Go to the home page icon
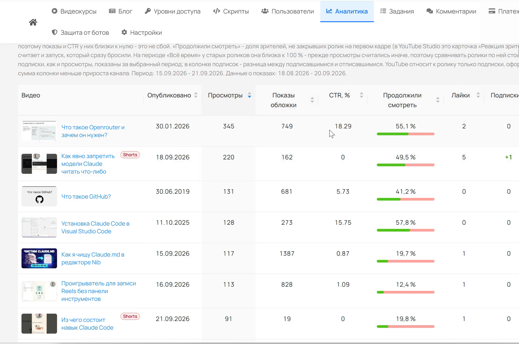519x344 pixels. click(33, 22)
